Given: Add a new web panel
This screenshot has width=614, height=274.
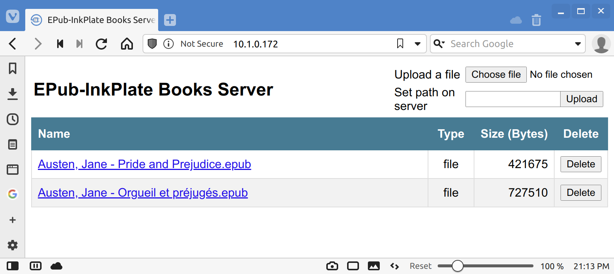Looking at the screenshot, I should click(x=13, y=220).
